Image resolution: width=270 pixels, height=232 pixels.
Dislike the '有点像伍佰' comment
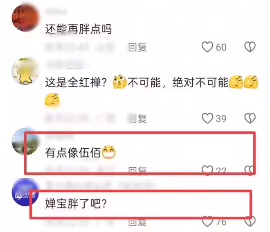click(250, 171)
